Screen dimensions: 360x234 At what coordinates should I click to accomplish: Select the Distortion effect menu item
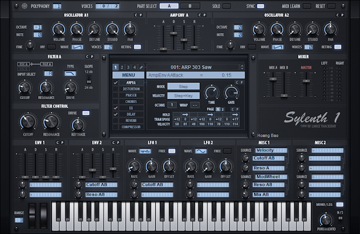tap(131, 89)
